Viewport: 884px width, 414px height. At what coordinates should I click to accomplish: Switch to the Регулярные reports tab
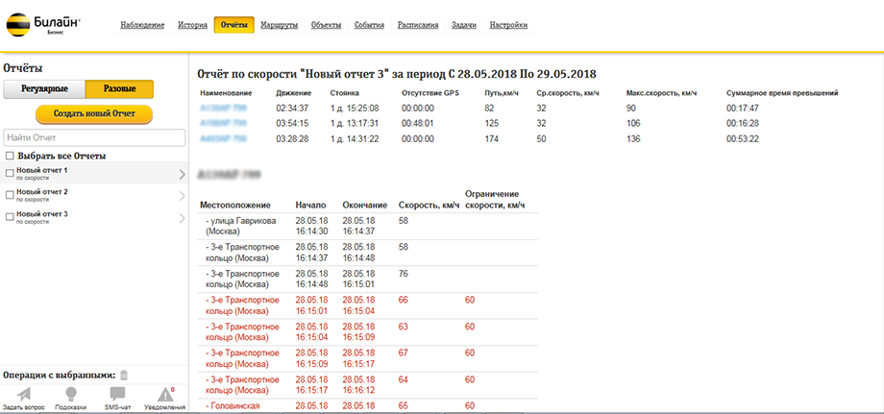click(44, 89)
